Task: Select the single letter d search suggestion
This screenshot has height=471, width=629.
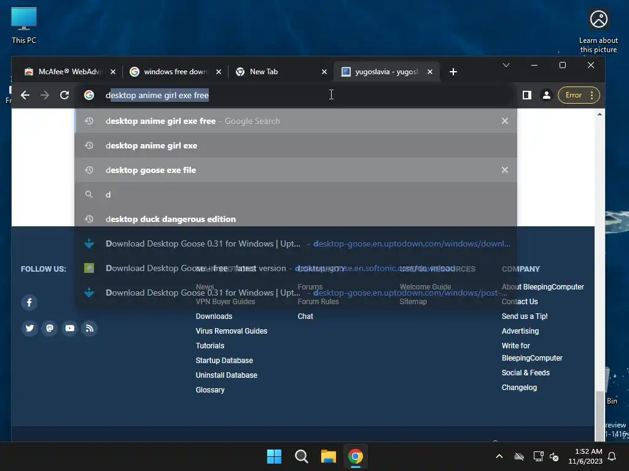Action: click(x=295, y=194)
